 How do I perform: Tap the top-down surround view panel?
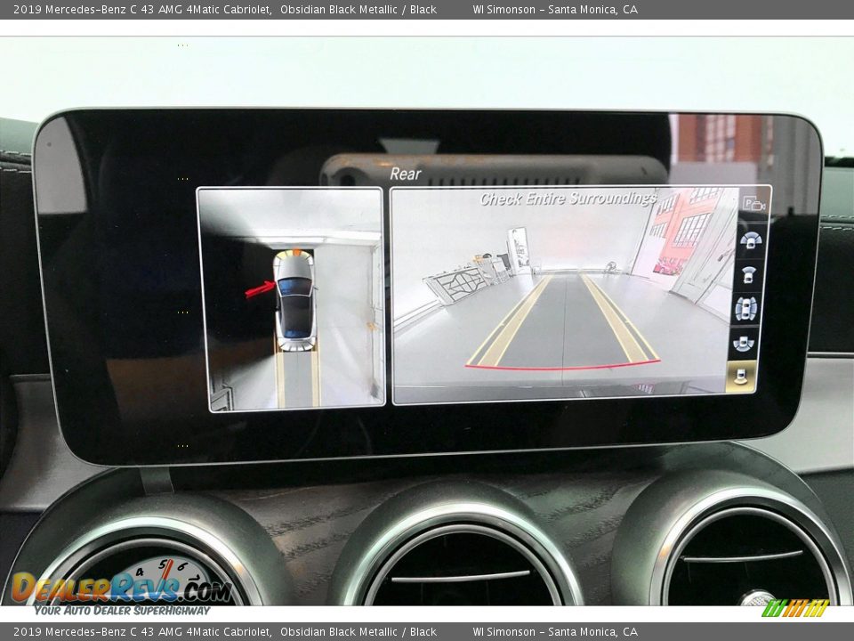[292, 299]
